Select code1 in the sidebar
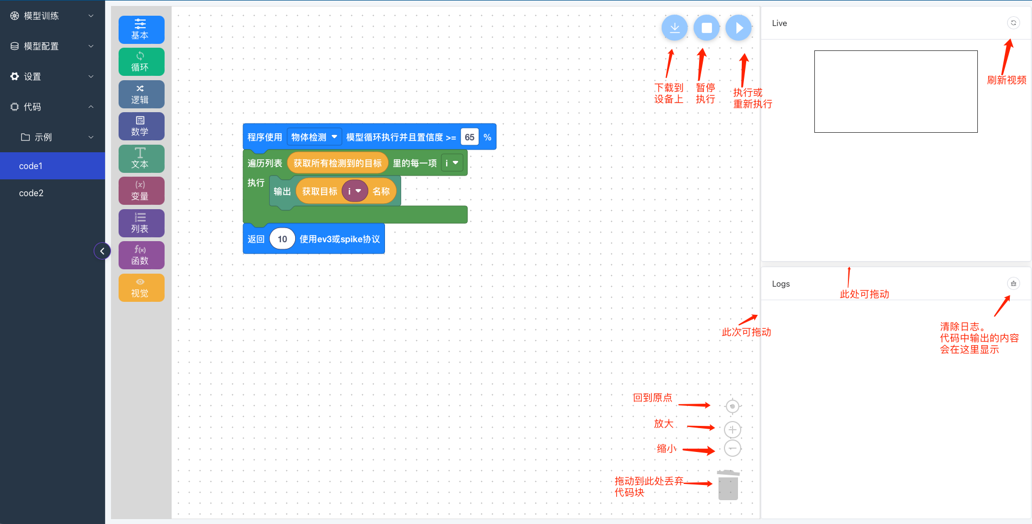 point(31,166)
